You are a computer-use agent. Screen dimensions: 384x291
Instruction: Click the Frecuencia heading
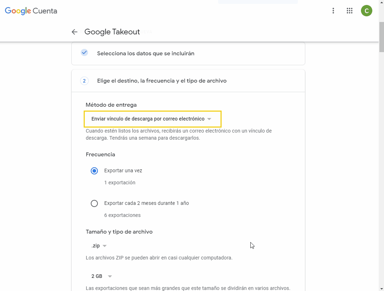tap(100, 155)
